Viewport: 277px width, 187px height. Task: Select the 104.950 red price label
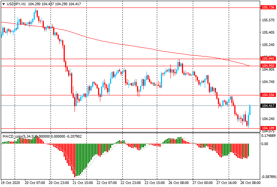[x=268, y=66]
